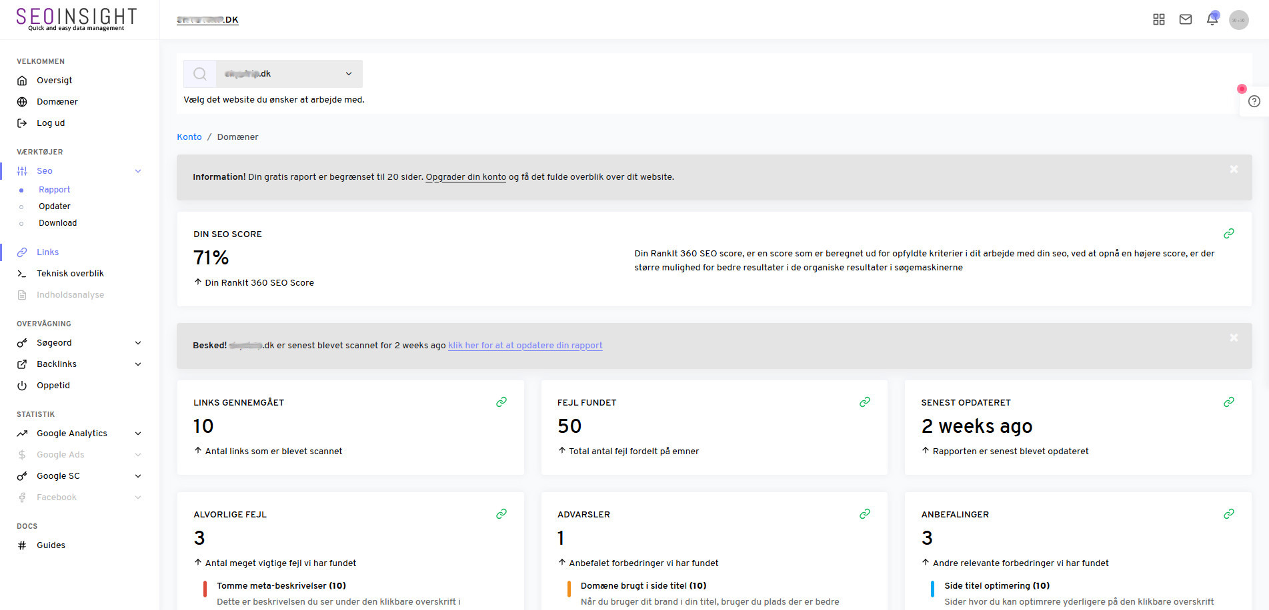
Task: Click link icon on FEJL FUNDET card
Action: [x=865, y=402]
